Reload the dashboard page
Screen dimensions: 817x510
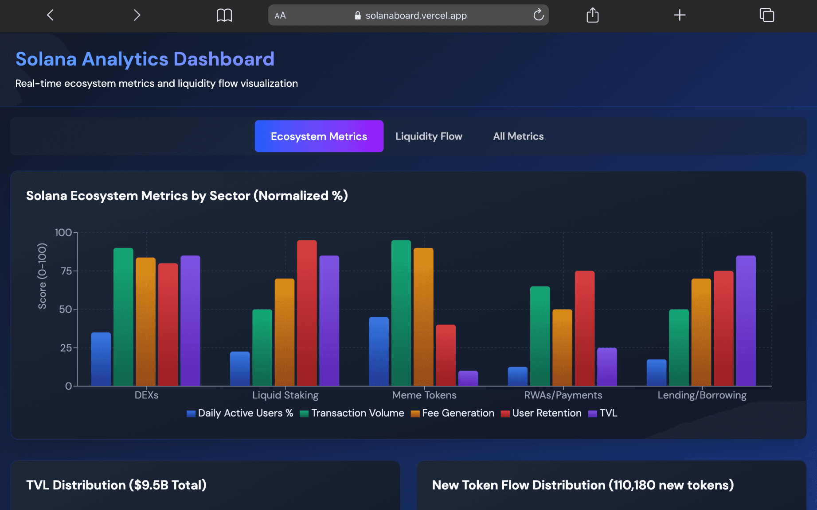538,15
